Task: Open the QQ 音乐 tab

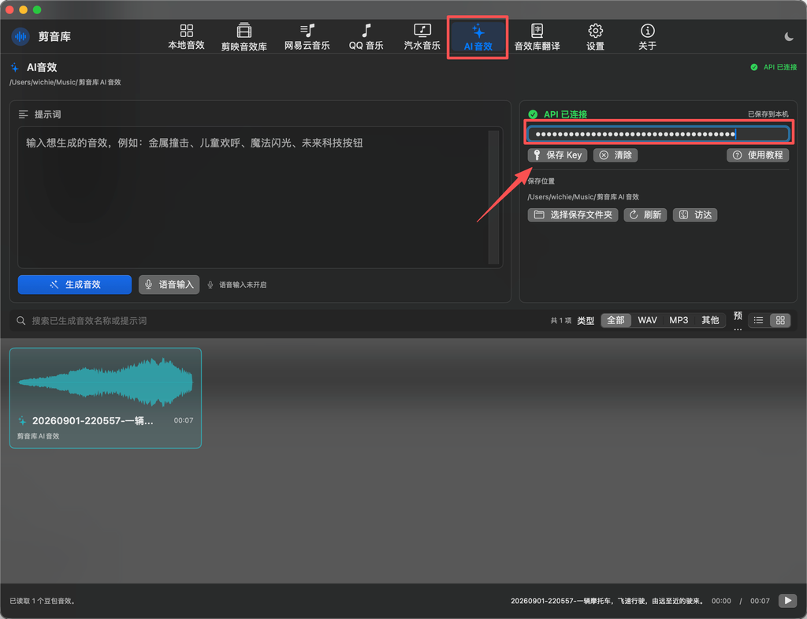Action: click(x=366, y=36)
